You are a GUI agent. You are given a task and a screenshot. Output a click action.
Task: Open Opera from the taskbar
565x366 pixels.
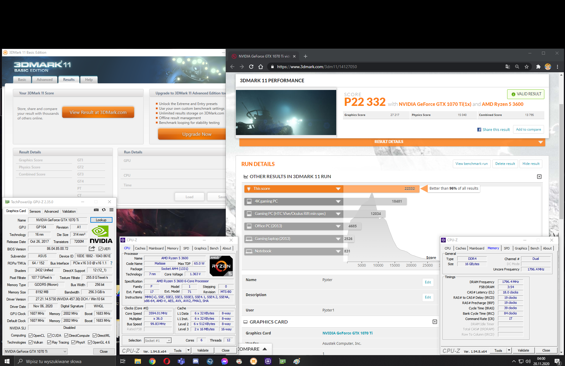[x=166, y=361]
